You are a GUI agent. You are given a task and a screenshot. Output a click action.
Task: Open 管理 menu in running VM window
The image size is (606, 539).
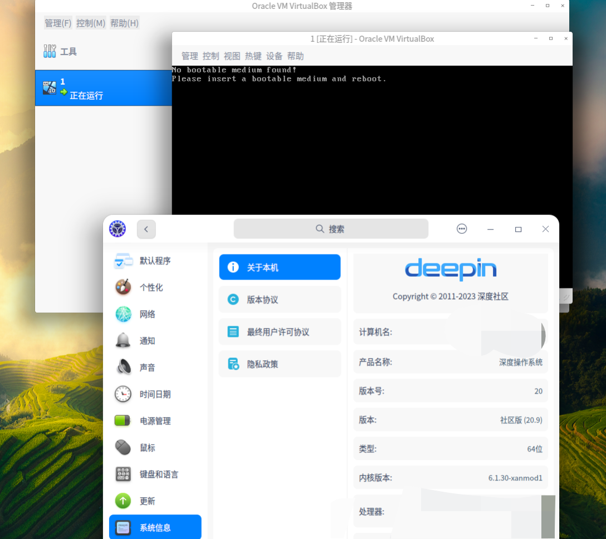tap(190, 56)
